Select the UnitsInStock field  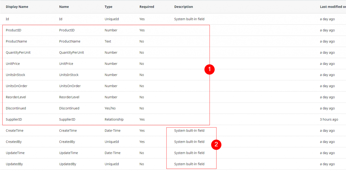15,74
